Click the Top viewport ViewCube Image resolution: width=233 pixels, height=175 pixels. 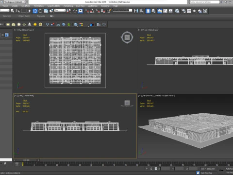click(x=127, y=37)
